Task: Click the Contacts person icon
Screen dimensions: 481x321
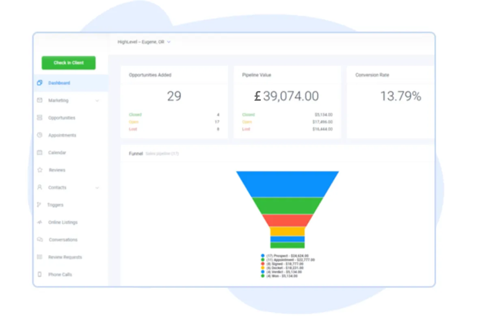Action: (39, 187)
